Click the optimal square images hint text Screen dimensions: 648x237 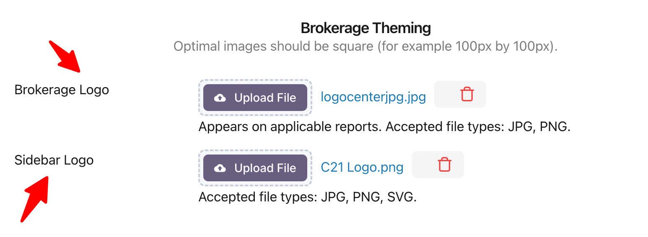[366, 46]
